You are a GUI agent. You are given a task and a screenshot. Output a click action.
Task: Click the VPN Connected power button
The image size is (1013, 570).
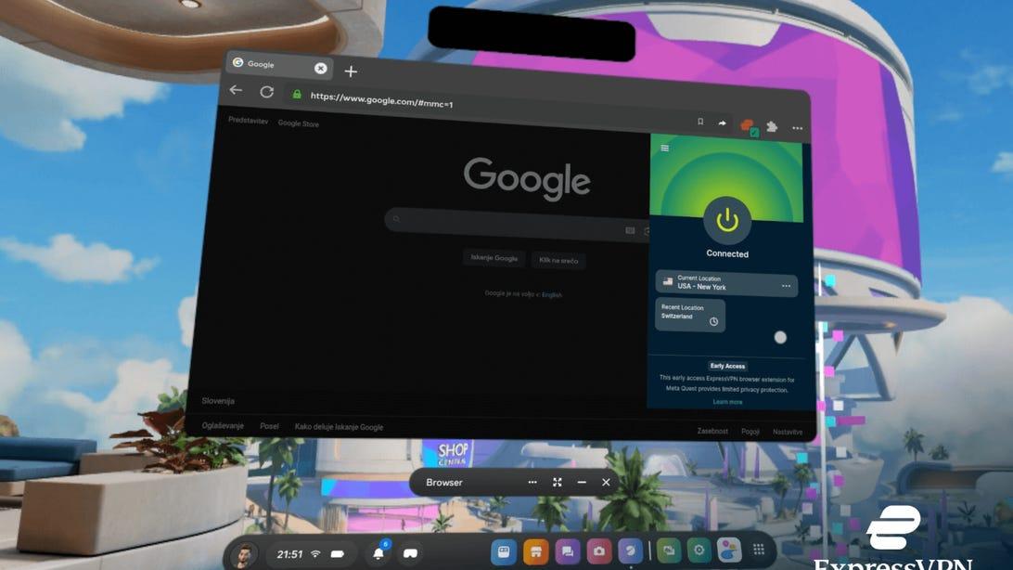click(727, 221)
